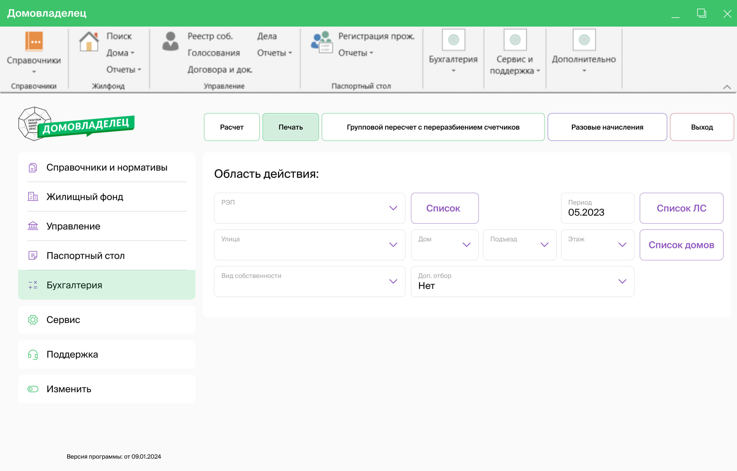Open Жилищный фонд in the sidebar

tap(85, 197)
